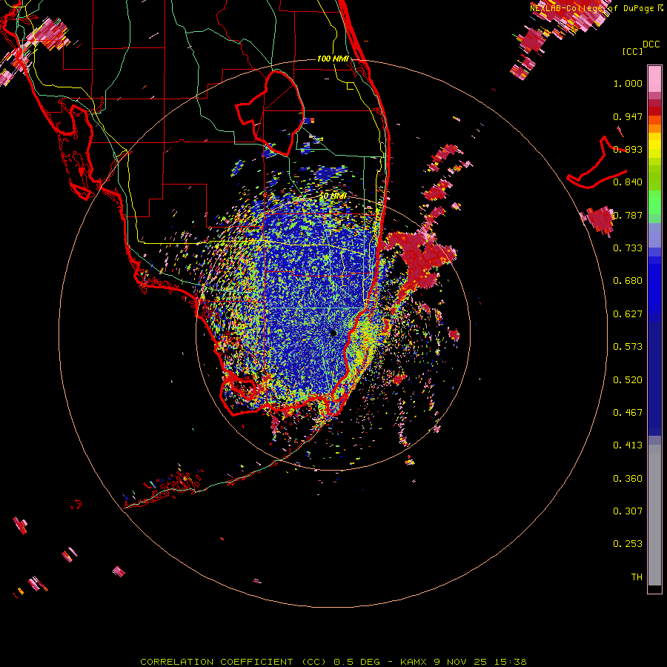
Task: Click the DCC product label
Action: point(651,44)
